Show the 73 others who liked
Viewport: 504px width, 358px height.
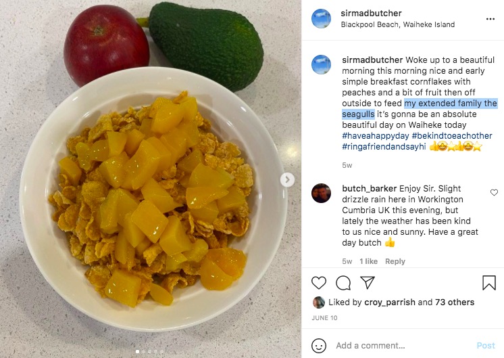[x=455, y=302]
